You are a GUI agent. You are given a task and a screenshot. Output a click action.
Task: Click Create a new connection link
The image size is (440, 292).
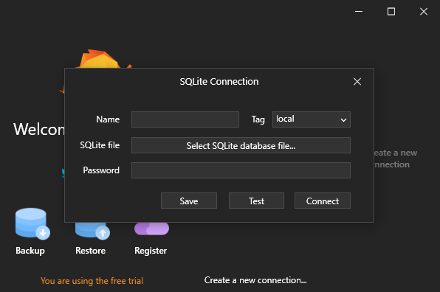click(255, 280)
